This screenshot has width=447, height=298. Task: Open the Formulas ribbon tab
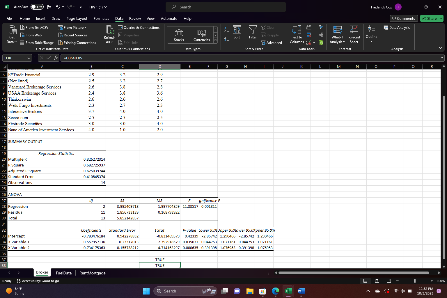(x=101, y=18)
